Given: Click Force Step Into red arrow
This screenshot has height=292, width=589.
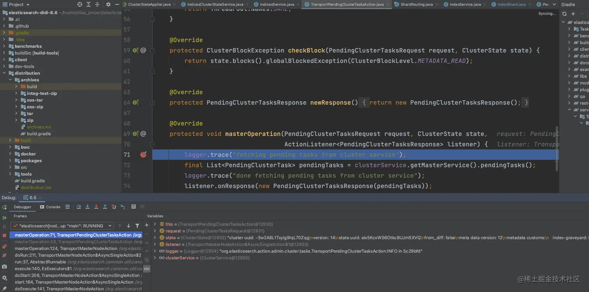Looking at the screenshot, I should click(96, 207).
